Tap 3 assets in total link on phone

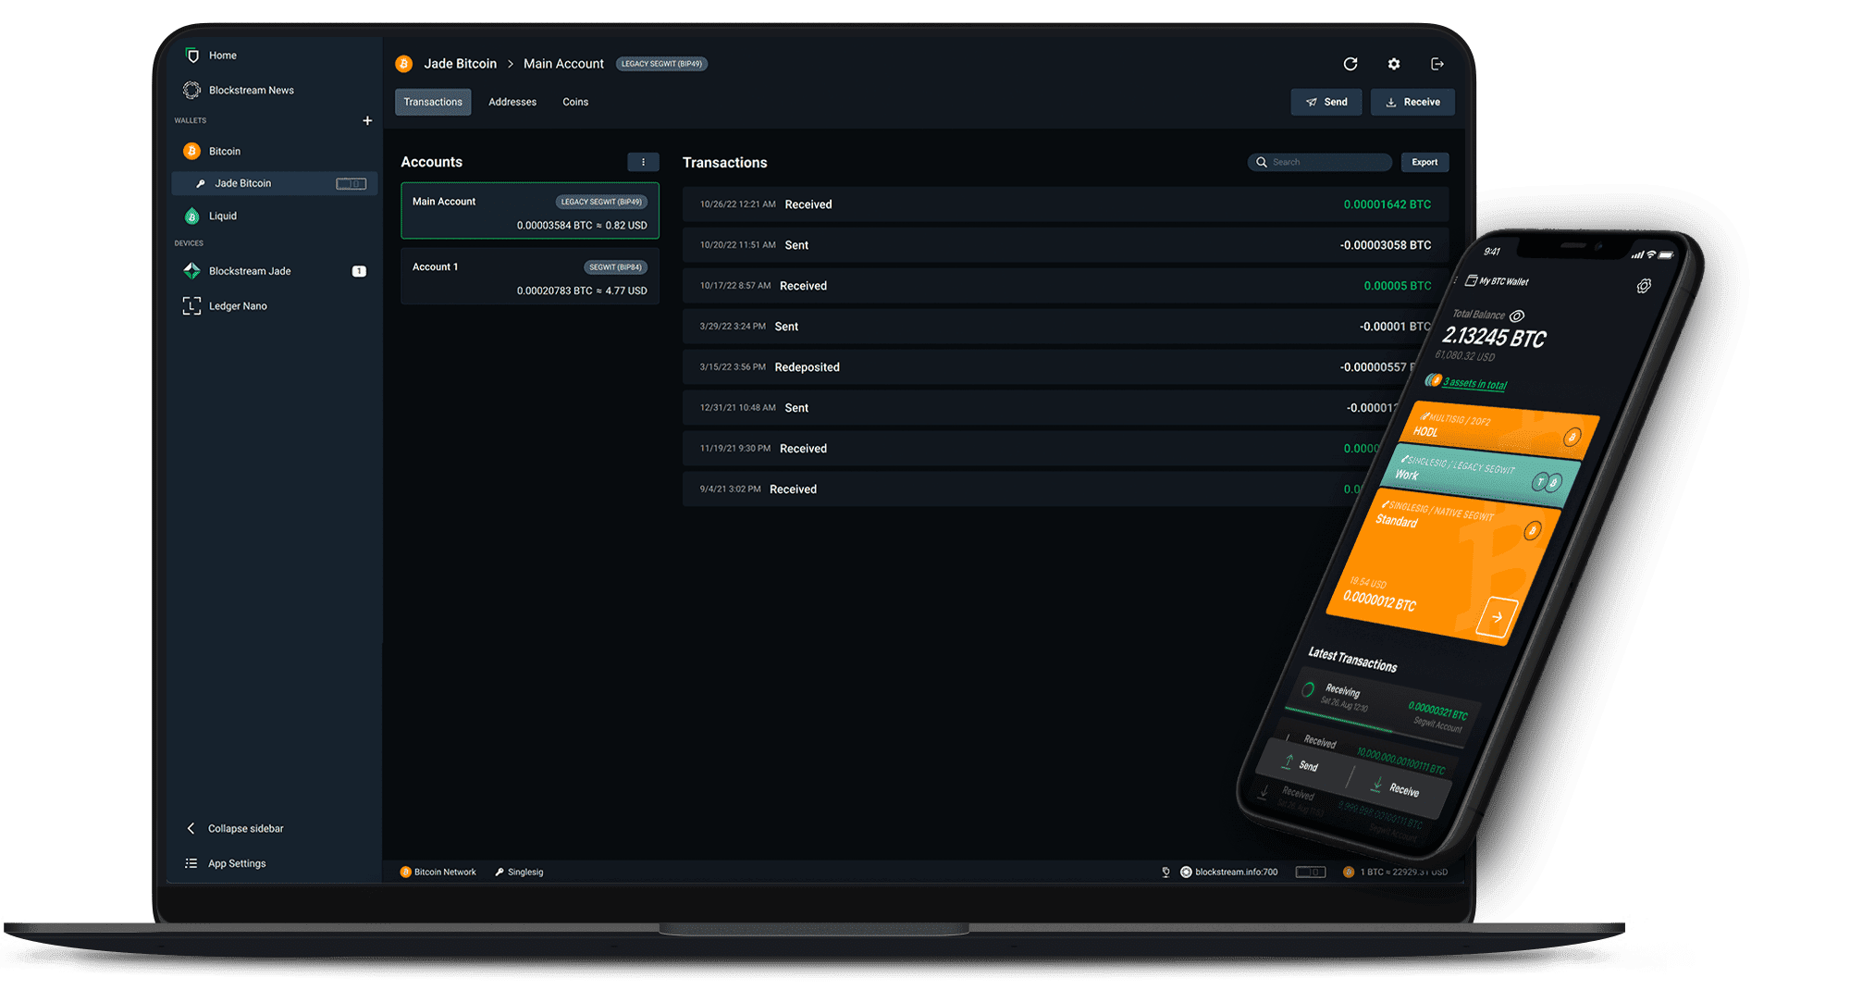coord(1474,383)
